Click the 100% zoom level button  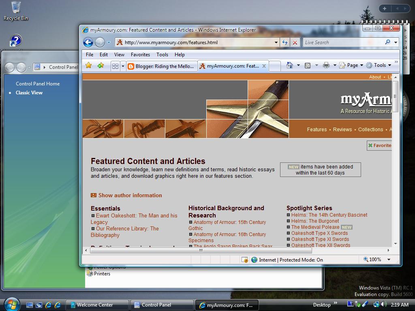tap(372, 260)
